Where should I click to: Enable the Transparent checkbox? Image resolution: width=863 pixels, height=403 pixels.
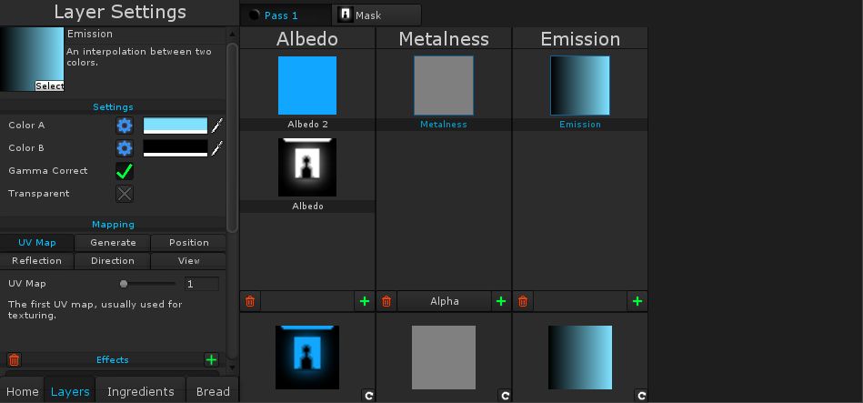click(125, 194)
